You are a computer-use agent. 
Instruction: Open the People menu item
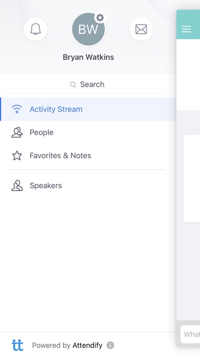[x=88, y=132]
